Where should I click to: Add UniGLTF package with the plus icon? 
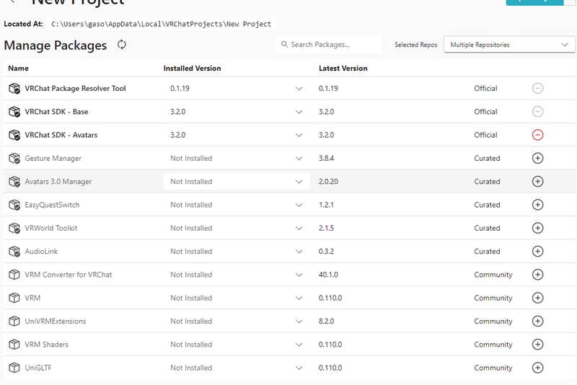click(x=537, y=368)
